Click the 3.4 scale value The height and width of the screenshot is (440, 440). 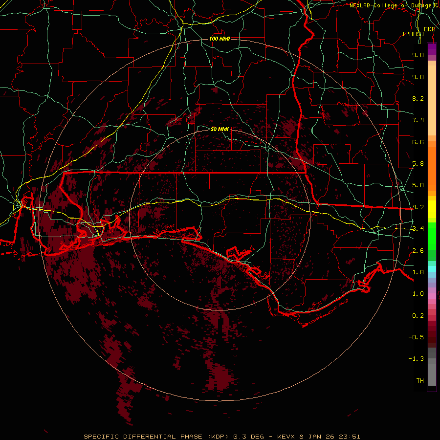pyautogui.click(x=418, y=229)
